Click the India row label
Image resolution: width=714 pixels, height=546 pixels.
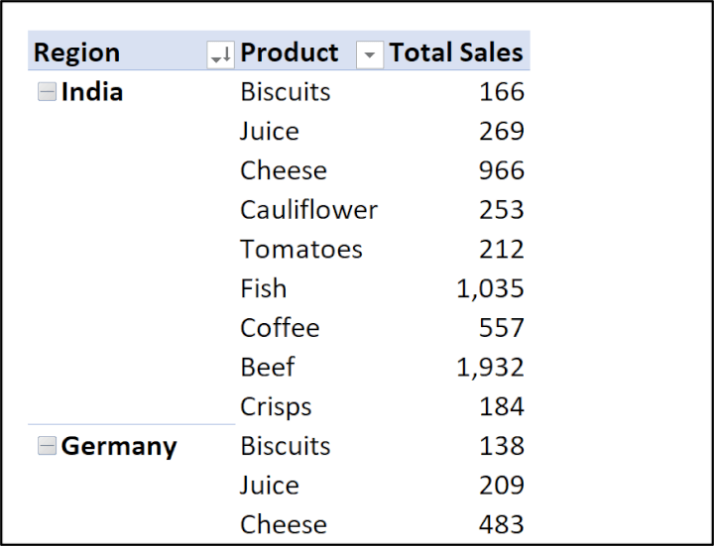tap(92, 92)
